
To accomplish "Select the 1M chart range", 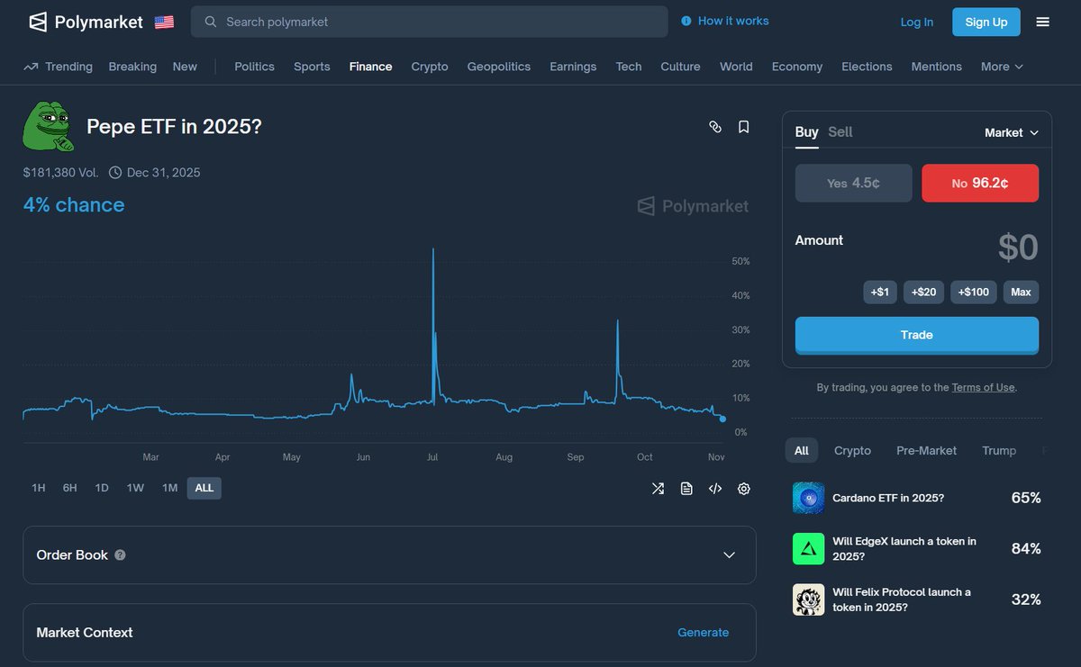I will point(169,488).
